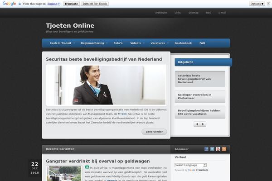Click the Google Translate powered-by link
Screen dimensions: 272x181
(x=198, y=170)
